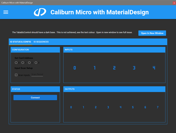
Task: Click the Set Card Address label
Action: 24,58
